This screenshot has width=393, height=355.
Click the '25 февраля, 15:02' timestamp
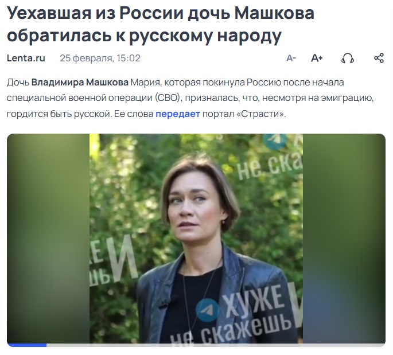tap(100, 58)
